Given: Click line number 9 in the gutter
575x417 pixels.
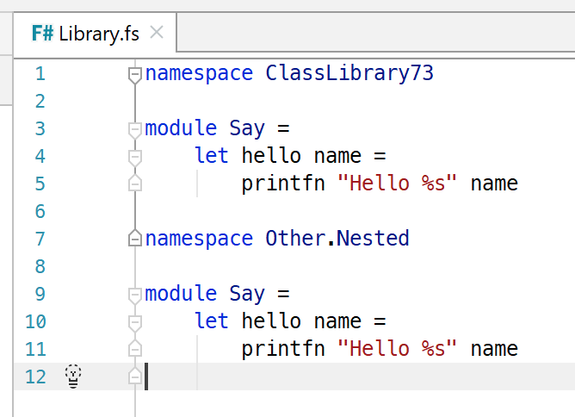Looking at the screenshot, I should pyautogui.click(x=40, y=294).
